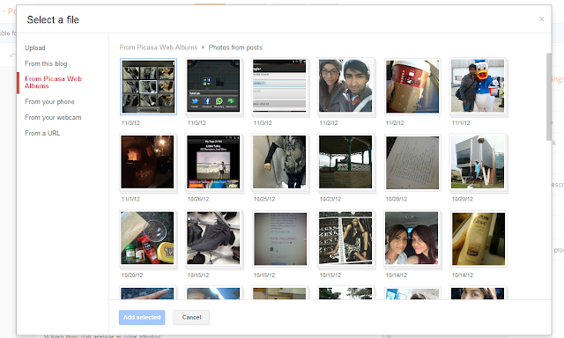Switch to From this blog
This screenshot has height=338, width=564.
click(46, 63)
